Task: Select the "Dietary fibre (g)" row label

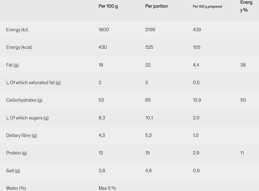Action: click(21, 135)
